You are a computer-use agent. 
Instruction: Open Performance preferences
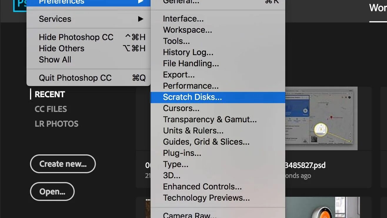click(218, 86)
